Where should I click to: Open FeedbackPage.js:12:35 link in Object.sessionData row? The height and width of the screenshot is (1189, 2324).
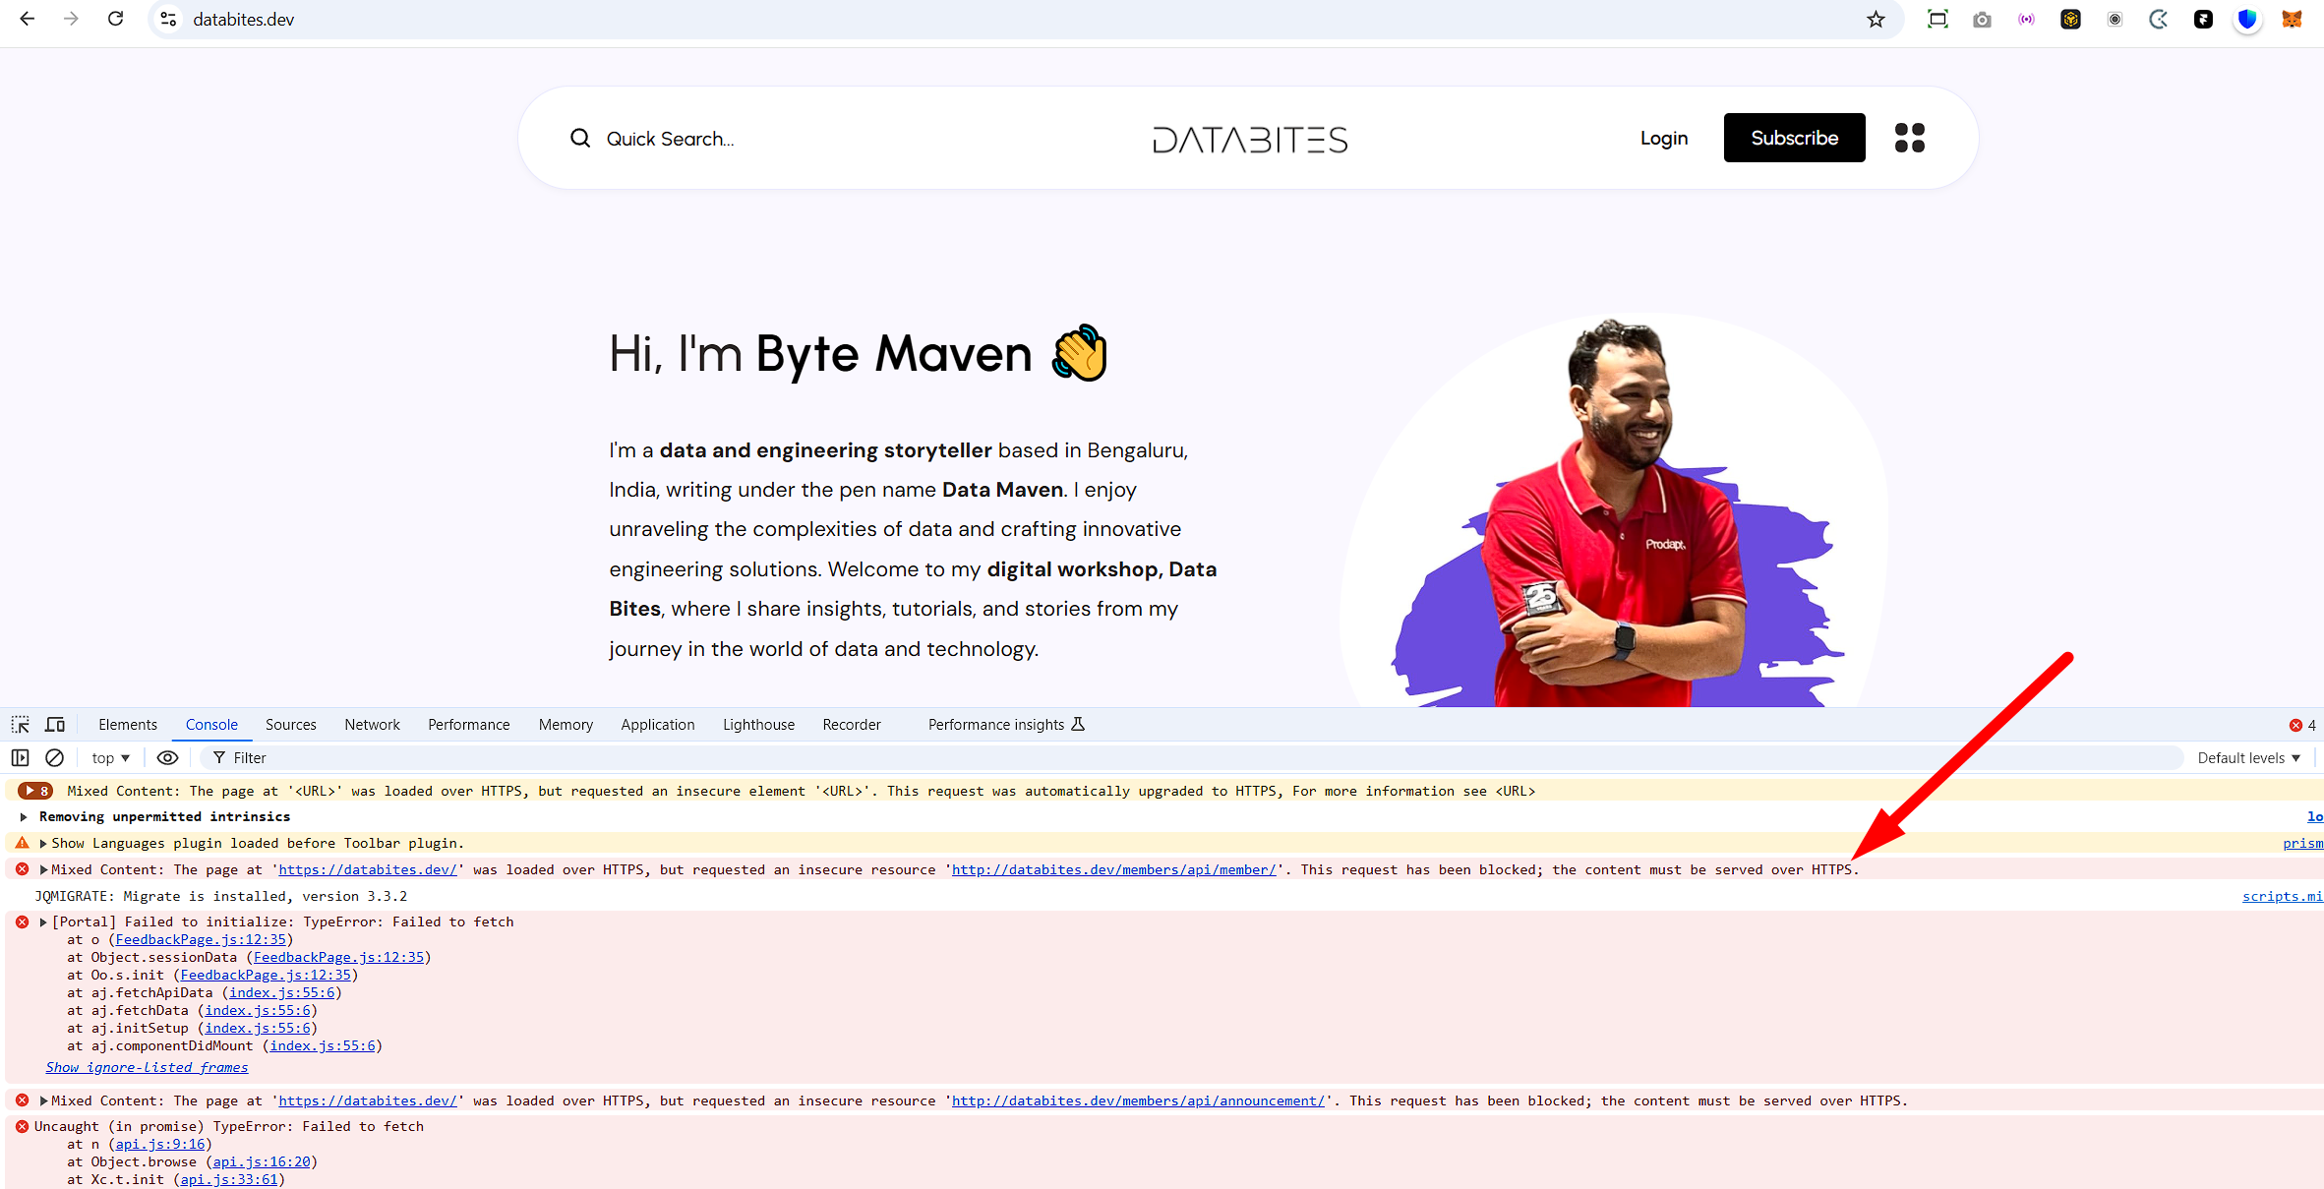[339, 958]
